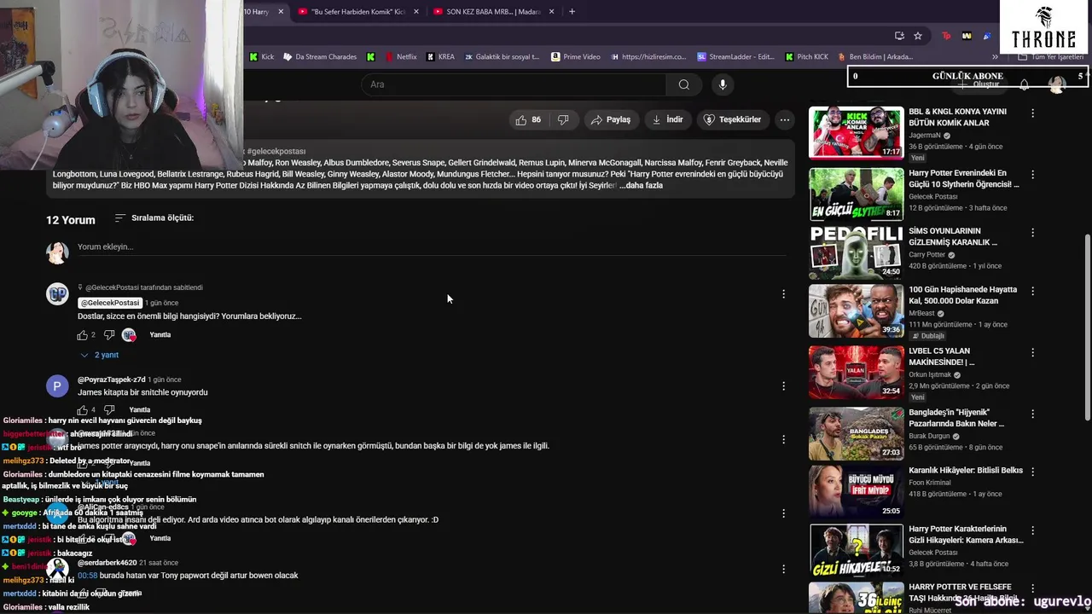This screenshot has height=614, width=1092.
Task: Expand description with ...daha fazla
Action: pos(641,185)
